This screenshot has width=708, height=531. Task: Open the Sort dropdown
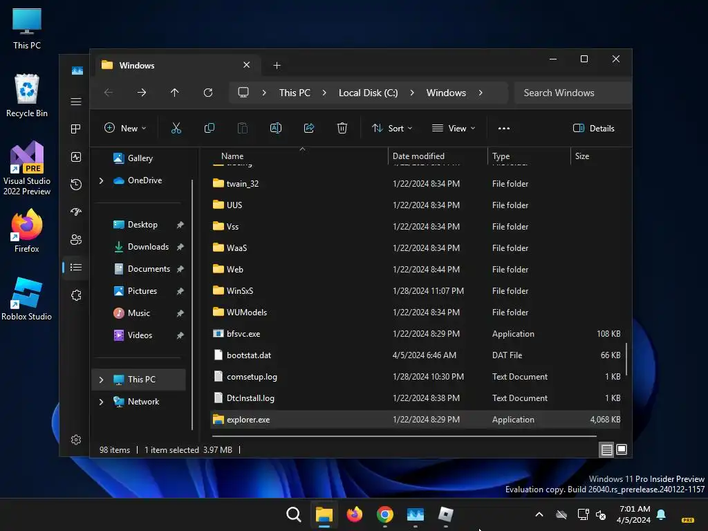tap(392, 128)
